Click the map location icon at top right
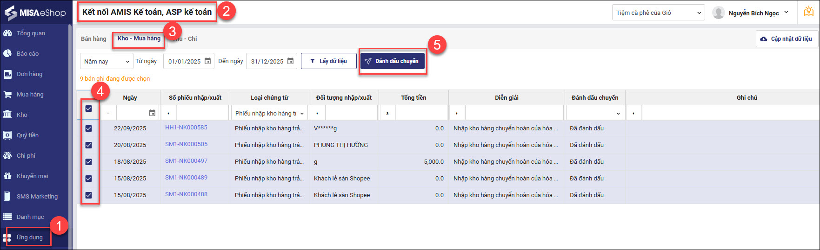This screenshot has width=820, height=250. tap(809, 13)
